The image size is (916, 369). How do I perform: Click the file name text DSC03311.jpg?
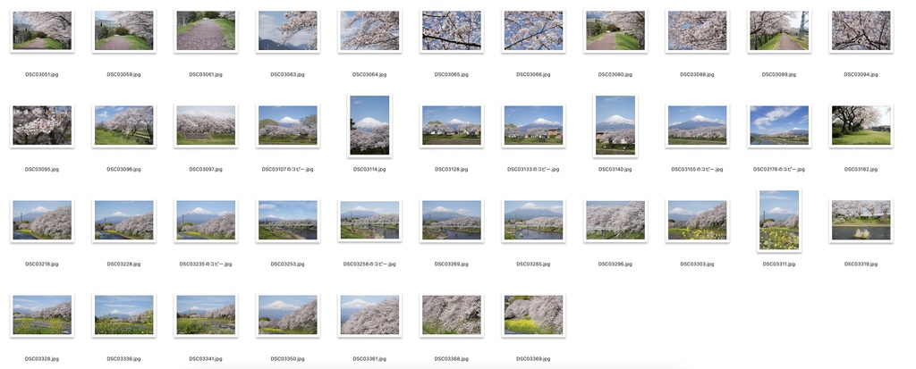(x=779, y=264)
